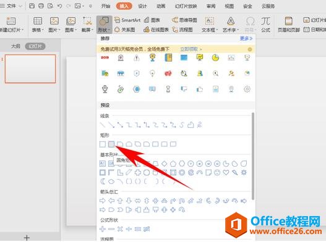
Task: Insert a 公式 equation
Action: click(265, 25)
